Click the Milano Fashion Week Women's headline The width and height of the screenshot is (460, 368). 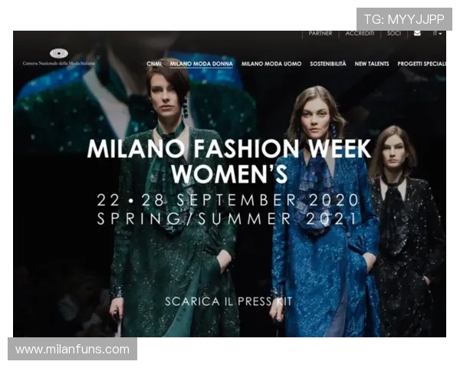(x=229, y=161)
